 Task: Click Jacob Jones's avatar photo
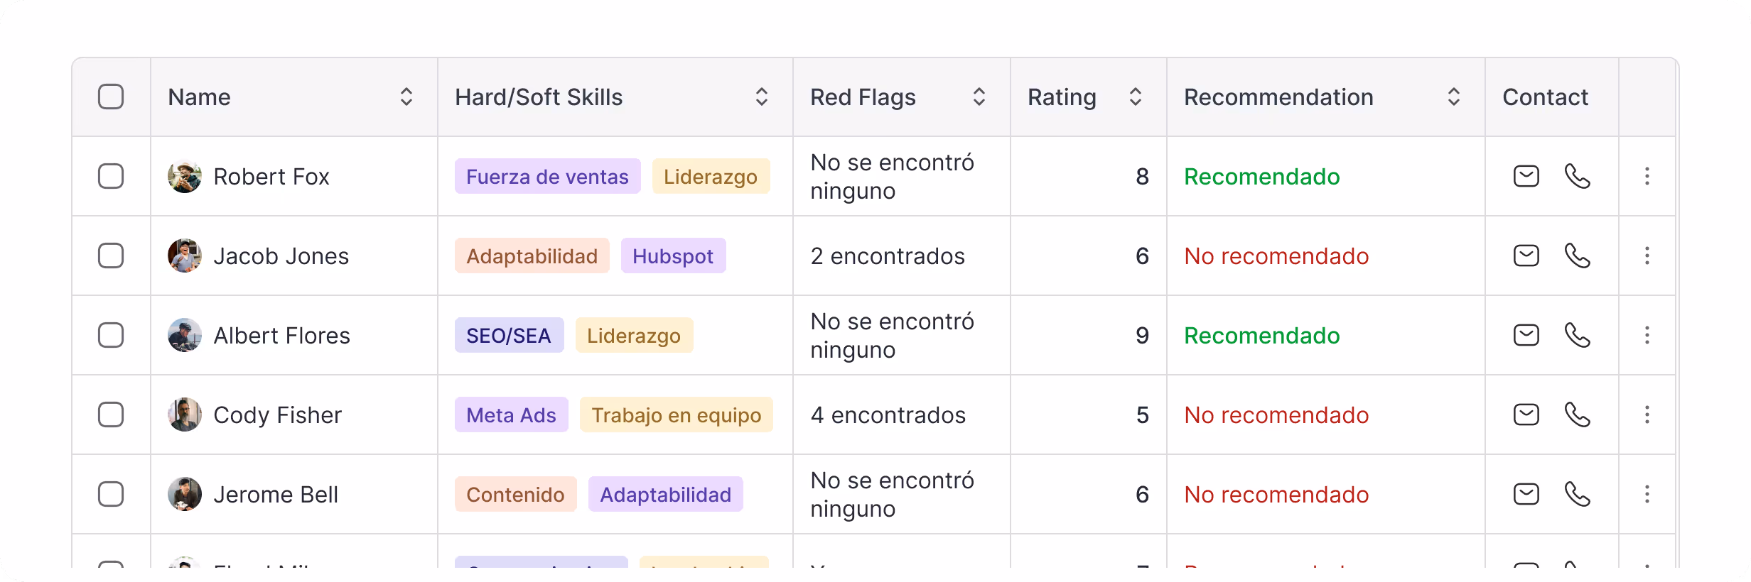click(185, 256)
